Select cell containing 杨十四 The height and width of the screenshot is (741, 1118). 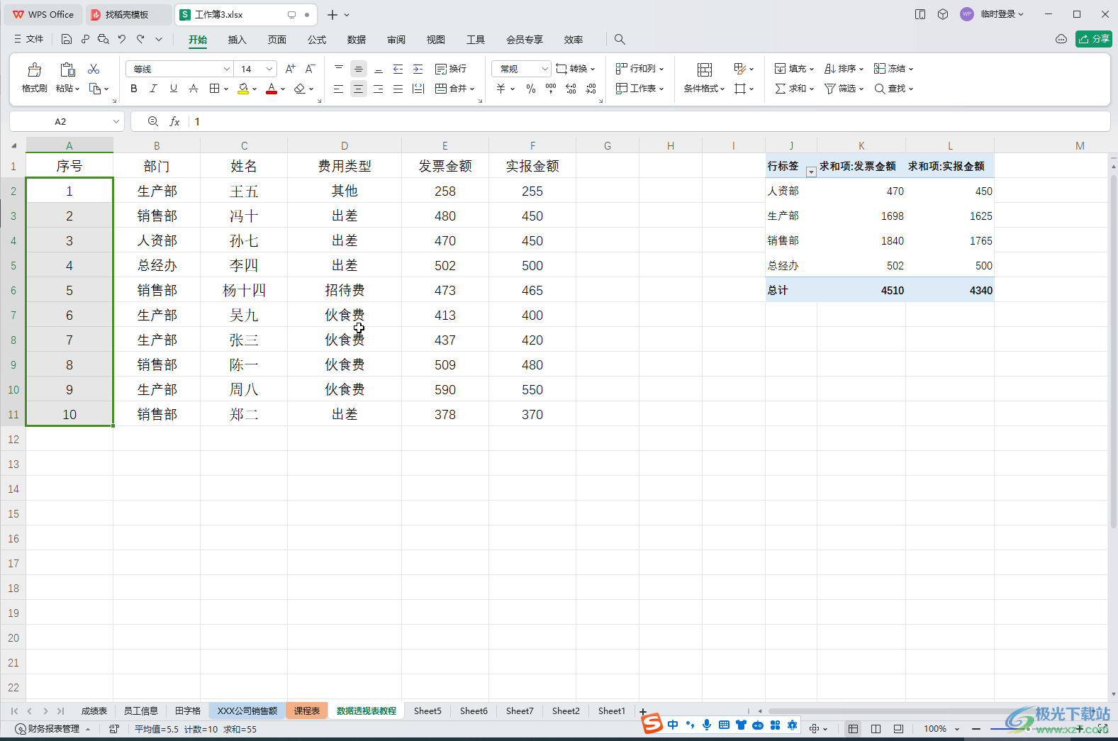pyautogui.click(x=244, y=290)
